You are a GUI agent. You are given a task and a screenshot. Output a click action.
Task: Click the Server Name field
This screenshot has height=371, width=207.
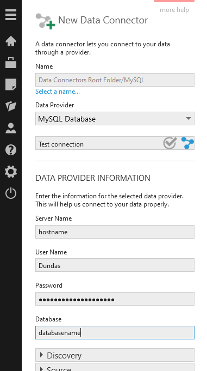[115, 232]
